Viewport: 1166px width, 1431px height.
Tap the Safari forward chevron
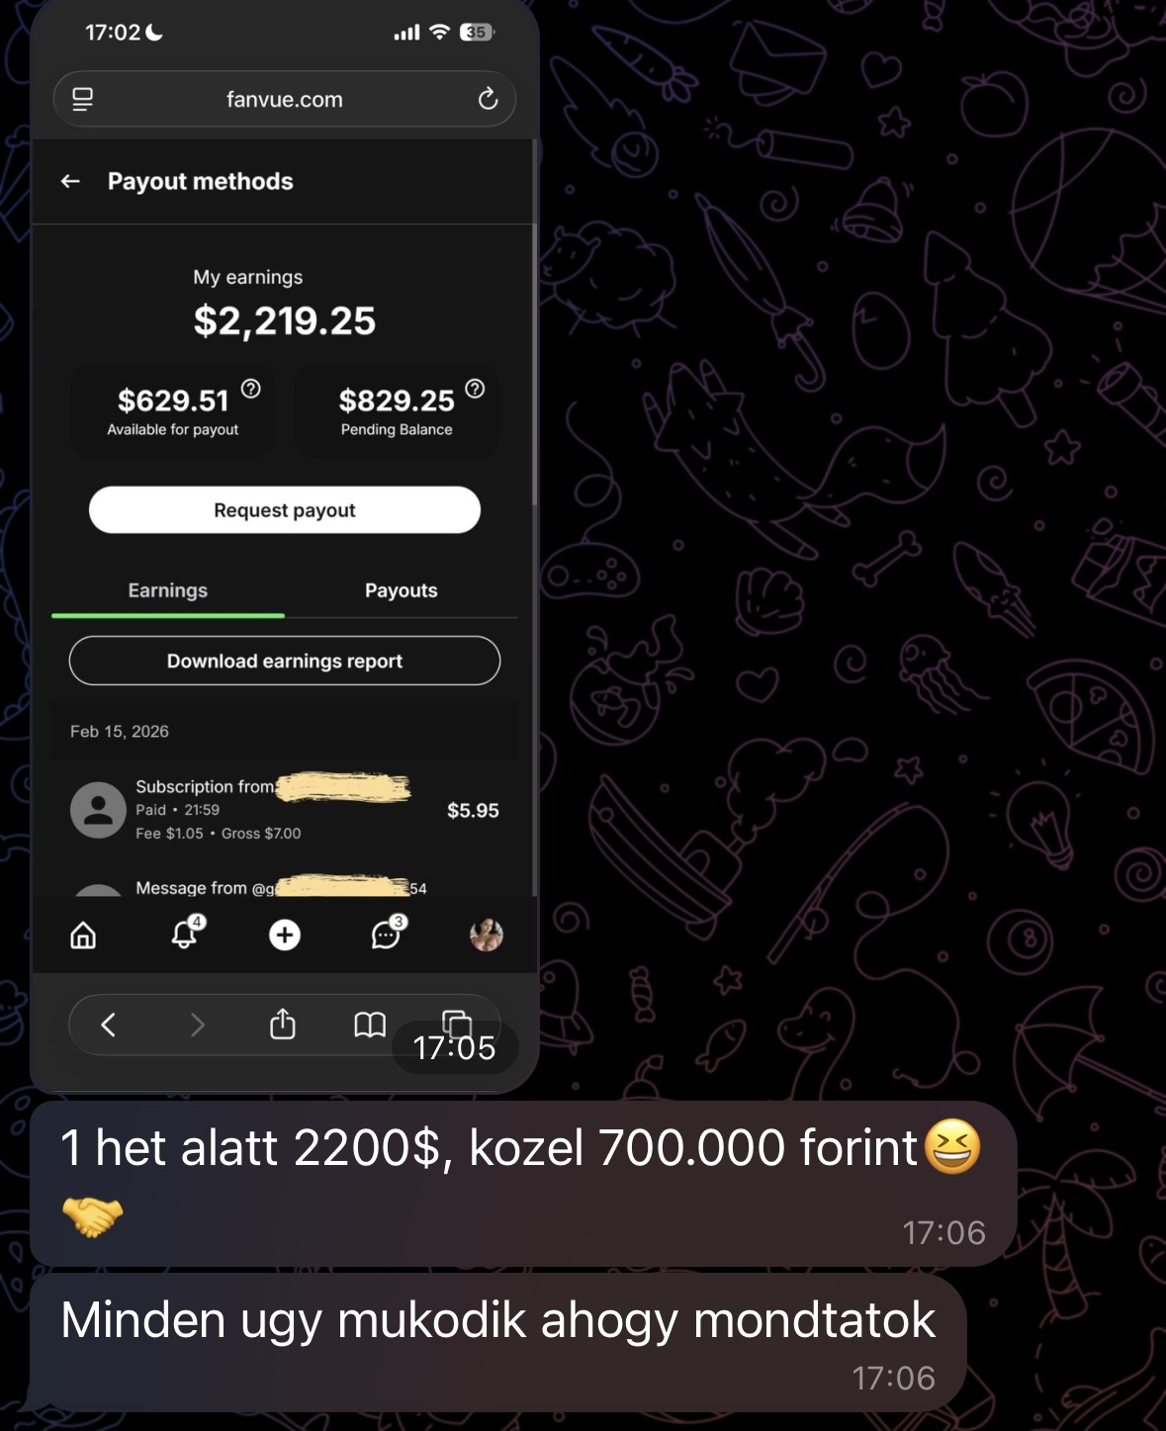pyautogui.click(x=197, y=1024)
